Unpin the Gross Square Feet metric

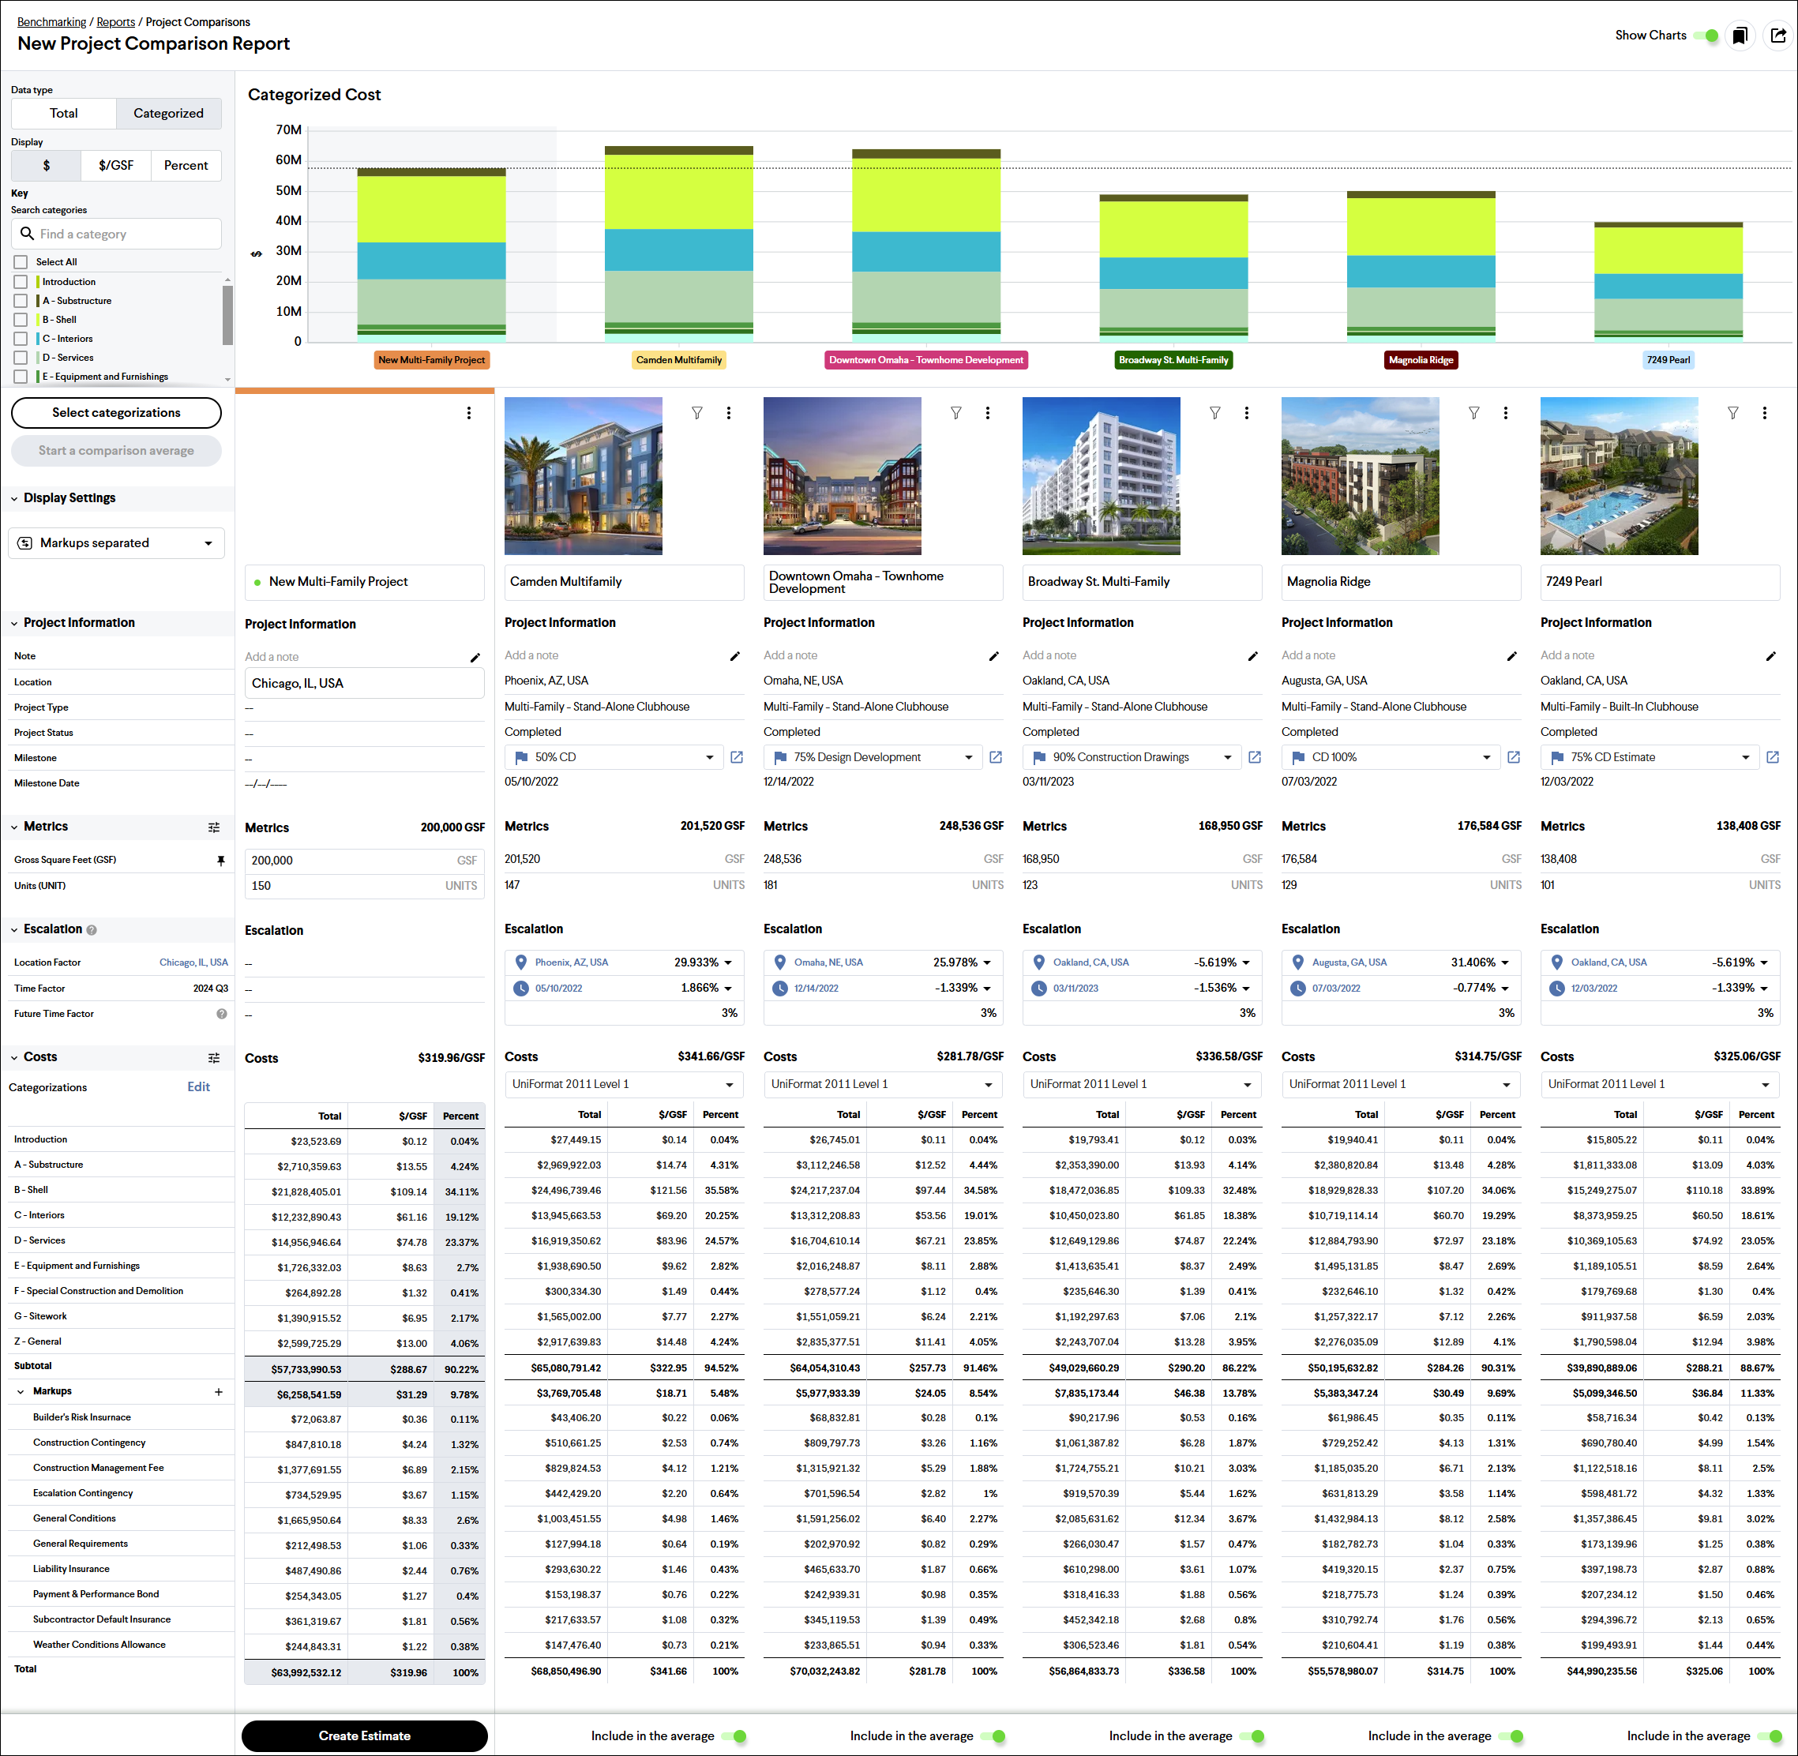(x=221, y=860)
